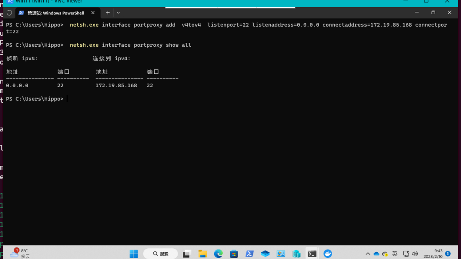Open the Windows Start menu
The height and width of the screenshot is (259, 461).
click(x=134, y=254)
